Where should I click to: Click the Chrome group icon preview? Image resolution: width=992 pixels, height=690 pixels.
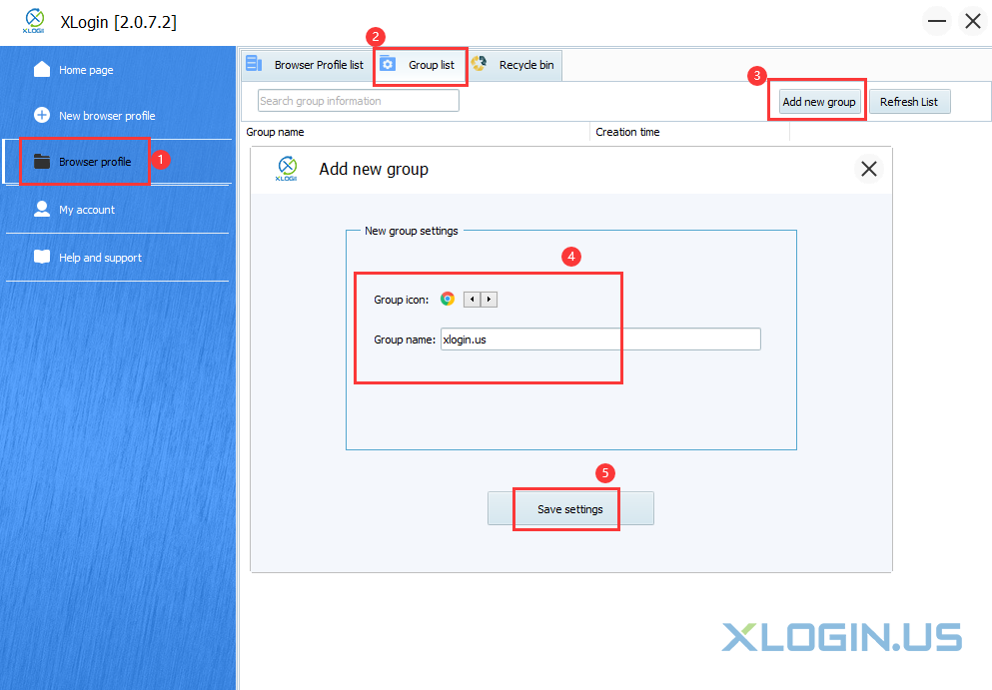448,300
